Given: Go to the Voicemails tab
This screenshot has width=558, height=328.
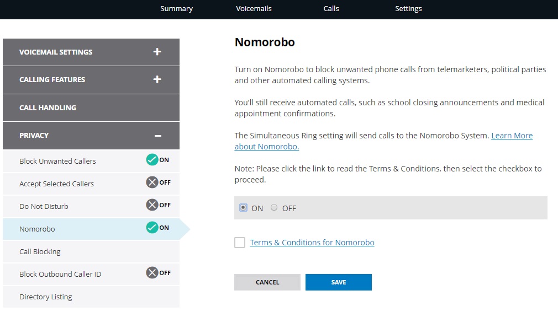Looking at the screenshot, I should tap(254, 8).
